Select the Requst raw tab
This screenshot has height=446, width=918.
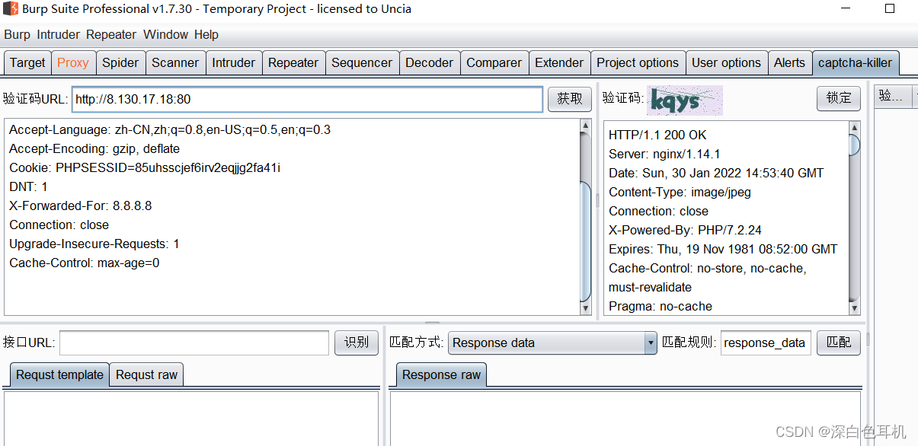(147, 374)
